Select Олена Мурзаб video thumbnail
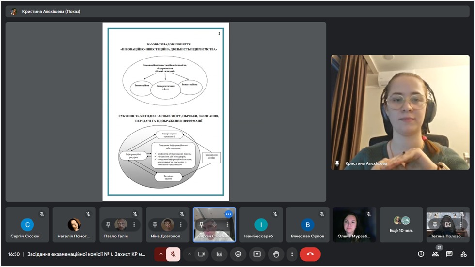 click(354, 225)
